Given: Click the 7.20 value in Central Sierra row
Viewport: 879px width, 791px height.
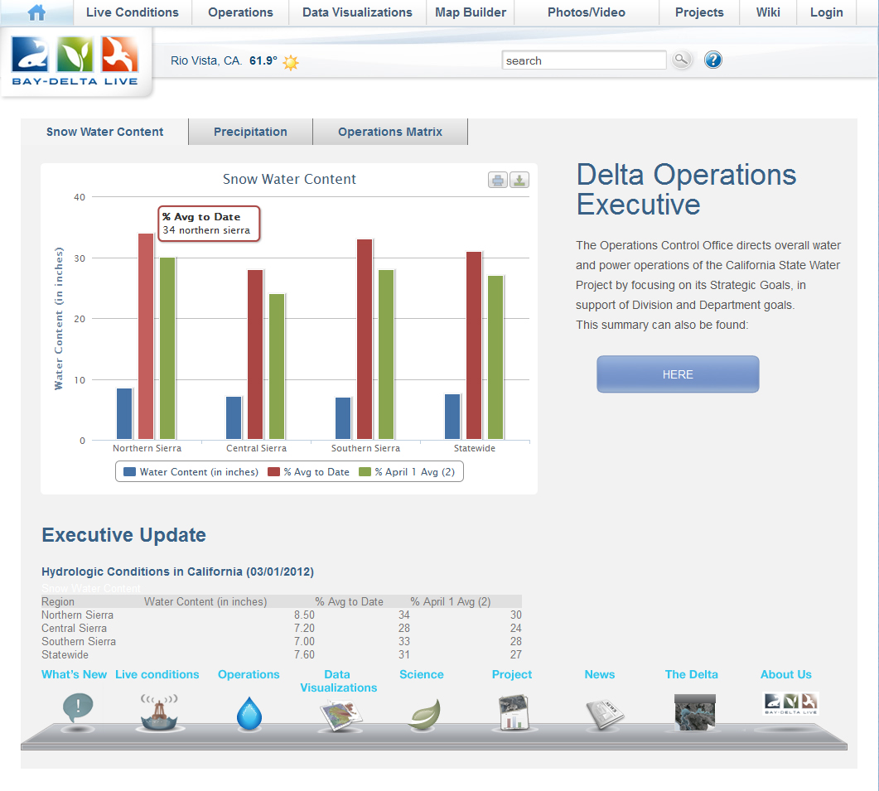Looking at the screenshot, I should (x=304, y=629).
